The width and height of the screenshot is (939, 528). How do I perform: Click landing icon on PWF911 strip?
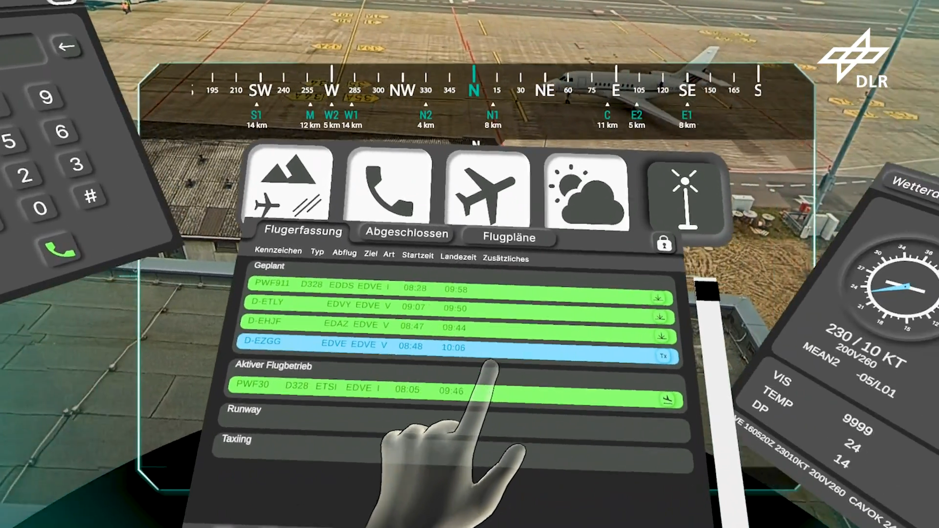pyautogui.click(x=658, y=298)
